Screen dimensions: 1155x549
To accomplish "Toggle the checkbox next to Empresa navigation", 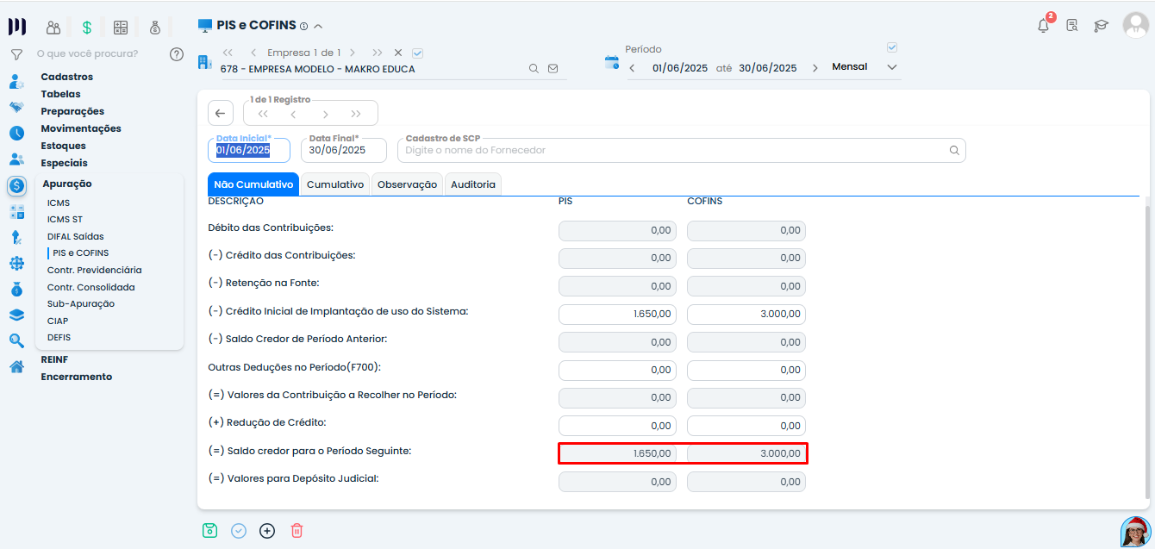I will pyautogui.click(x=418, y=53).
